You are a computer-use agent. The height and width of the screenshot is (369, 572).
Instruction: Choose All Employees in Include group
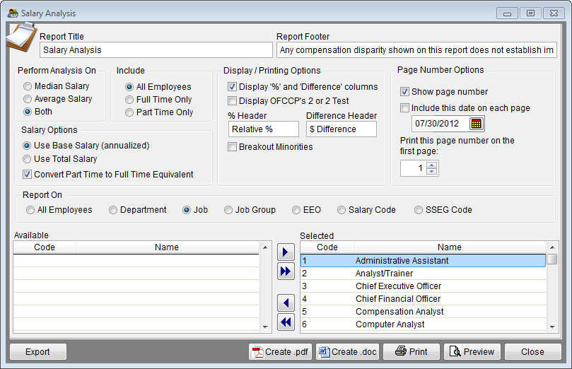point(129,87)
